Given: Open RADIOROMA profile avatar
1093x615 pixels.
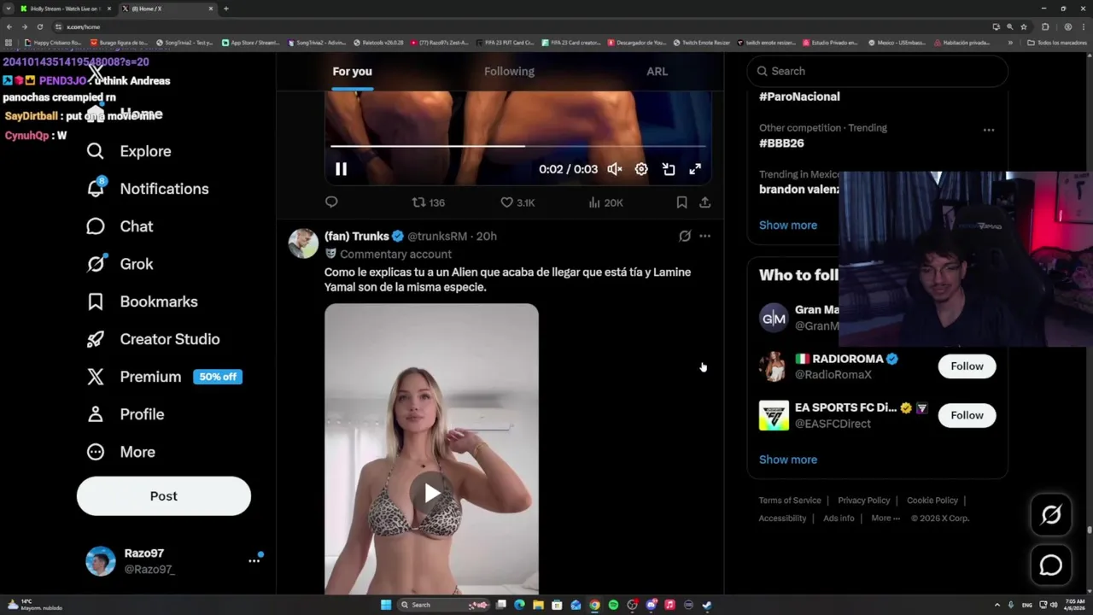Looking at the screenshot, I should point(774,366).
